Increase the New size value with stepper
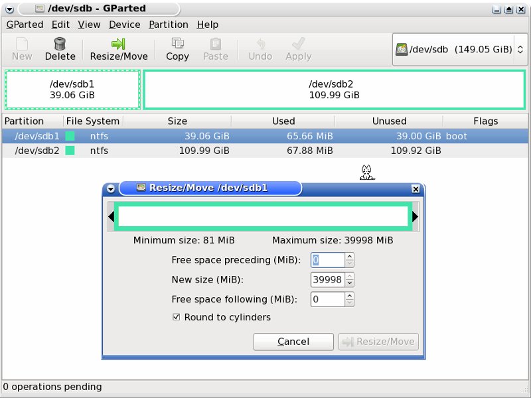The height and width of the screenshot is (398, 531). pyautogui.click(x=350, y=276)
